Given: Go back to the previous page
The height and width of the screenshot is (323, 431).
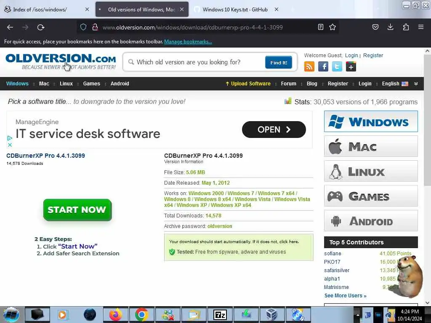Looking at the screenshot, I should [10, 27].
